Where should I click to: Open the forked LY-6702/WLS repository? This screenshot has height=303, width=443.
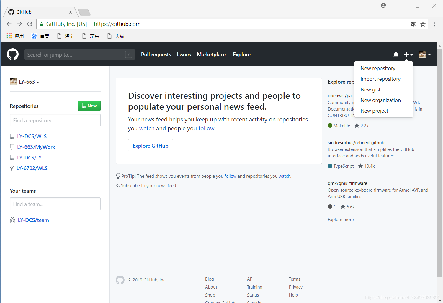32,168
